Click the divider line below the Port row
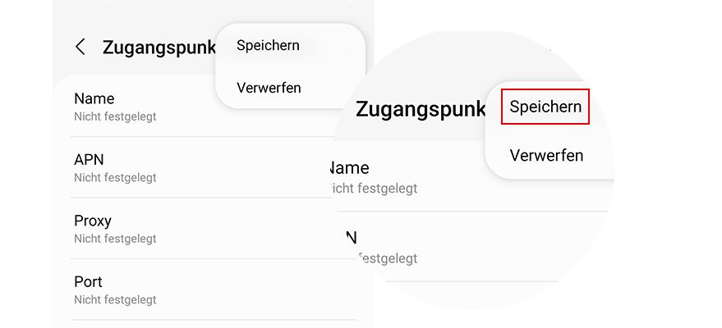The width and height of the screenshot is (722, 328). pyautogui.click(x=214, y=319)
